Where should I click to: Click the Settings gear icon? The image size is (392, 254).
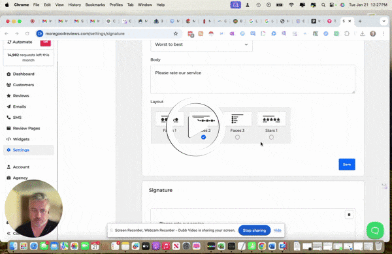coord(8,150)
